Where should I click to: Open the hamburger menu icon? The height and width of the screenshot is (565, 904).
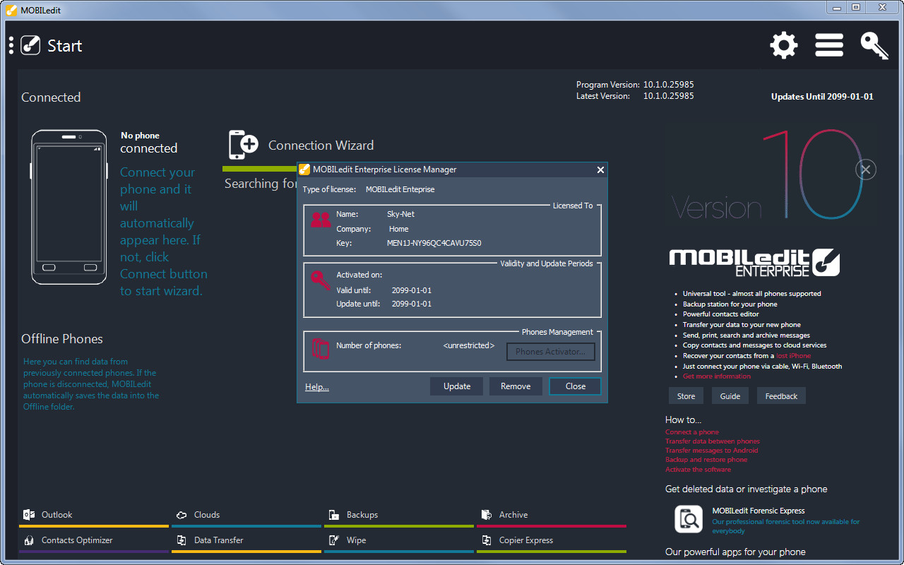click(829, 45)
